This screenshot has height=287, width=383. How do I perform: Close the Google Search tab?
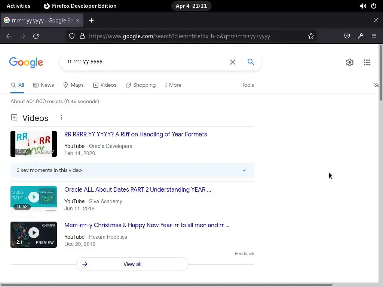77,20
